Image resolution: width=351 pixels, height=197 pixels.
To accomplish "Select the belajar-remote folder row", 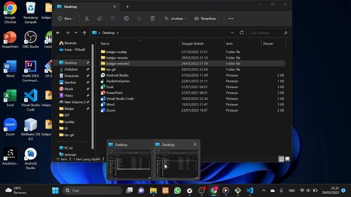I will tap(193, 57).
